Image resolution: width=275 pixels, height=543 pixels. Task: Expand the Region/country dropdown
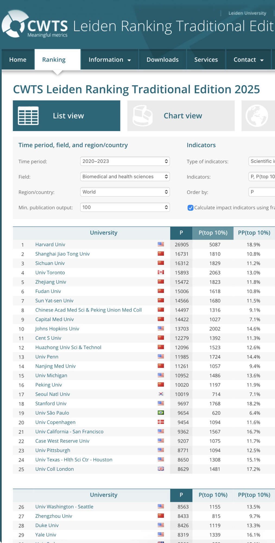[125, 192]
